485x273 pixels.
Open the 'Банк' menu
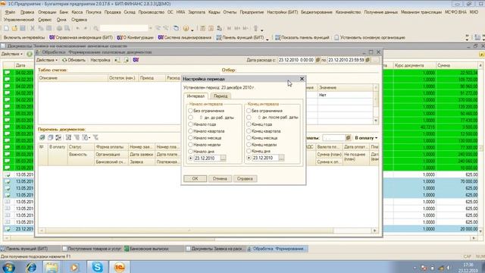[x=64, y=12]
